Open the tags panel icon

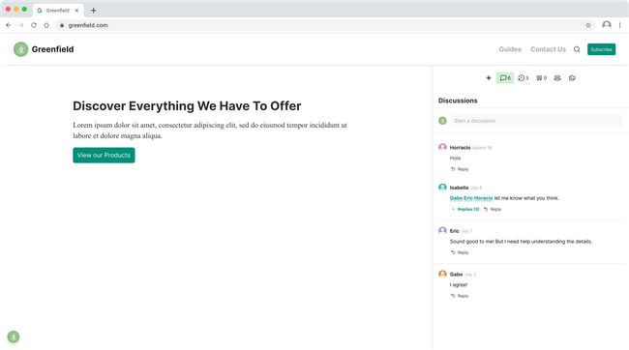(572, 78)
